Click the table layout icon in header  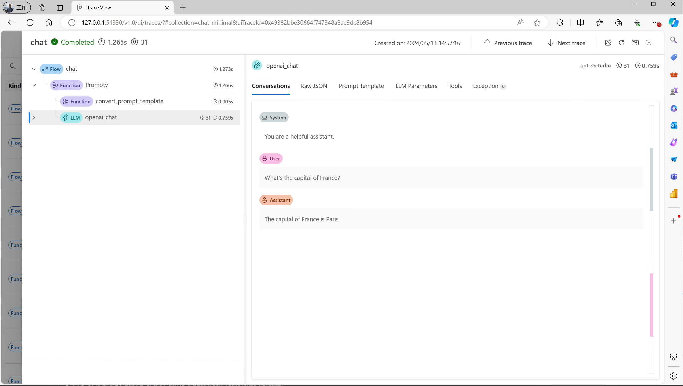tap(635, 43)
